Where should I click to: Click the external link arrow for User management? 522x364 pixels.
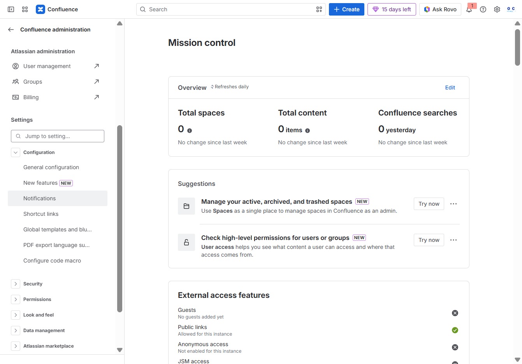[x=97, y=66]
